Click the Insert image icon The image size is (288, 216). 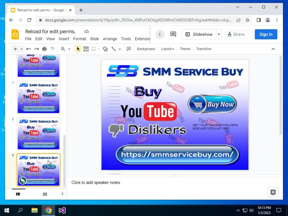click(94, 49)
